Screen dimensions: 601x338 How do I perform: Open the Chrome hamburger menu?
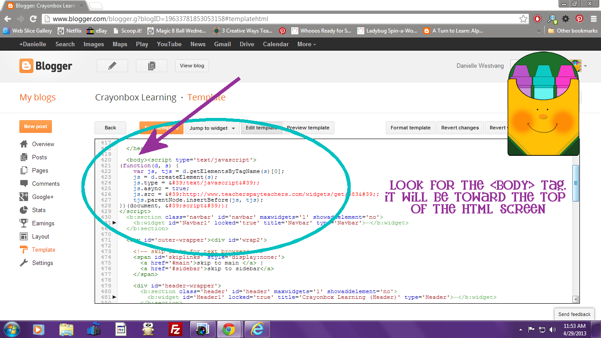[593, 19]
